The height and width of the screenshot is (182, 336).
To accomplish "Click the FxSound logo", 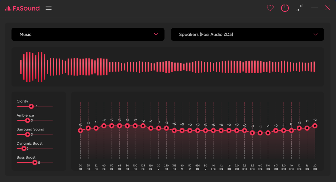I will pyautogui.click(x=22, y=8).
